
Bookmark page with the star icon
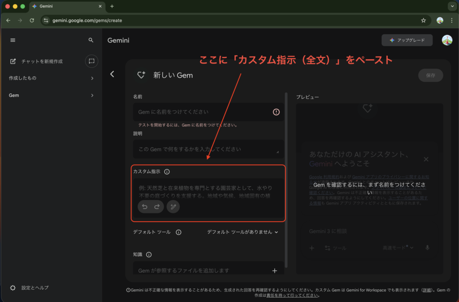(x=423, y=20)
